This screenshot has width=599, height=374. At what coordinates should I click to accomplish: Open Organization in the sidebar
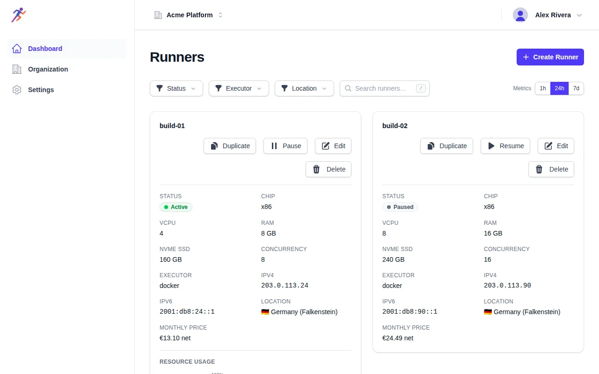(x=67, y=69)
